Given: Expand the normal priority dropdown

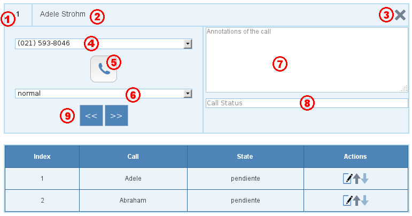Looking at the screenshot, I should pyautogui.click(x=188, y=94).
